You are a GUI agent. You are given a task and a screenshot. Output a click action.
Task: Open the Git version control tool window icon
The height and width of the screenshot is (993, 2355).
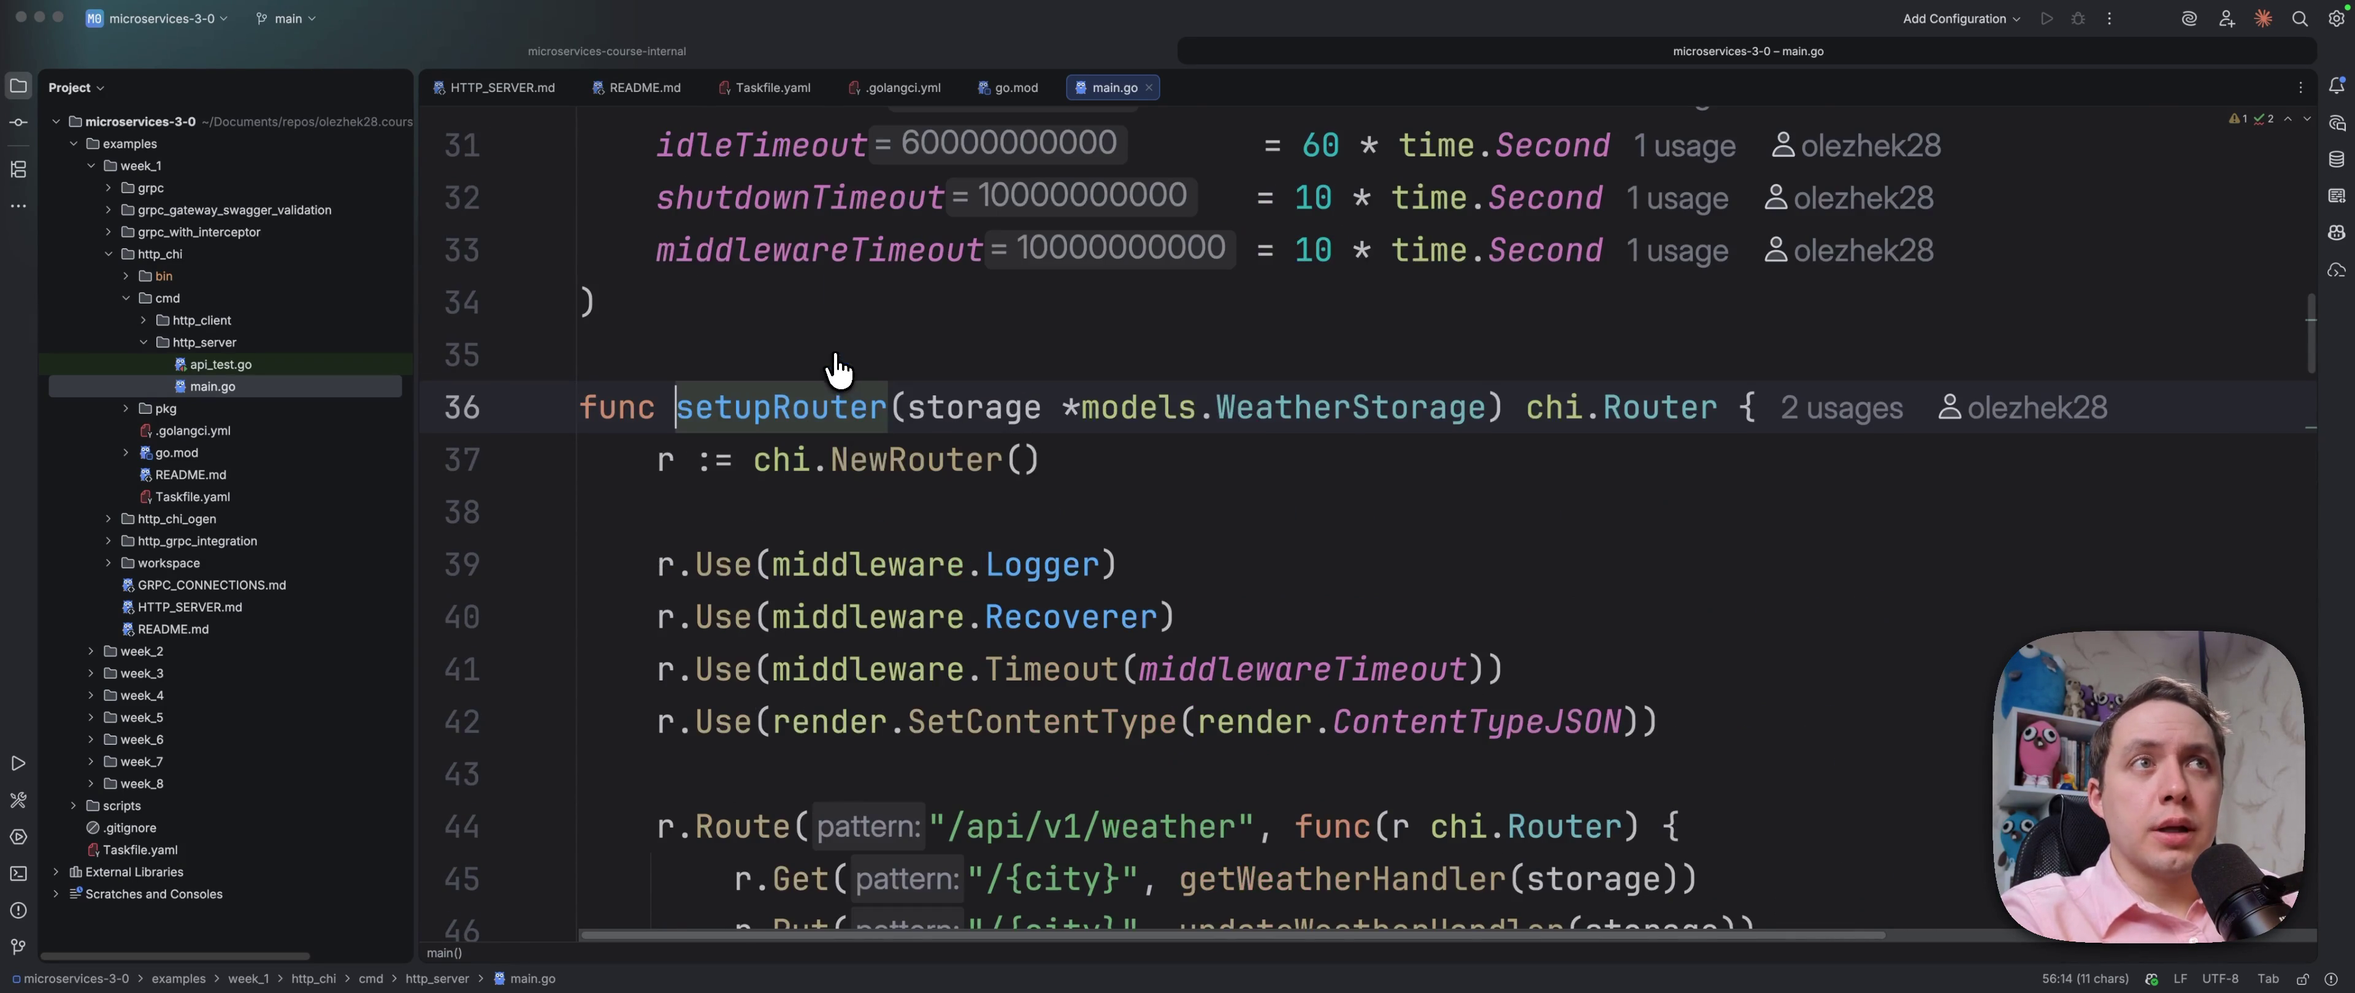click(18, 947)
